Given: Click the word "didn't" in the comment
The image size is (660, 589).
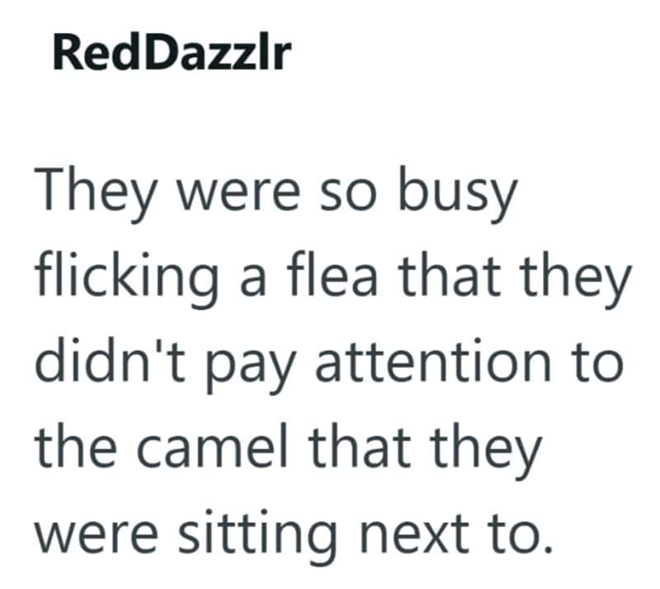Looking at the screenshot, I should tap(110, 360).
